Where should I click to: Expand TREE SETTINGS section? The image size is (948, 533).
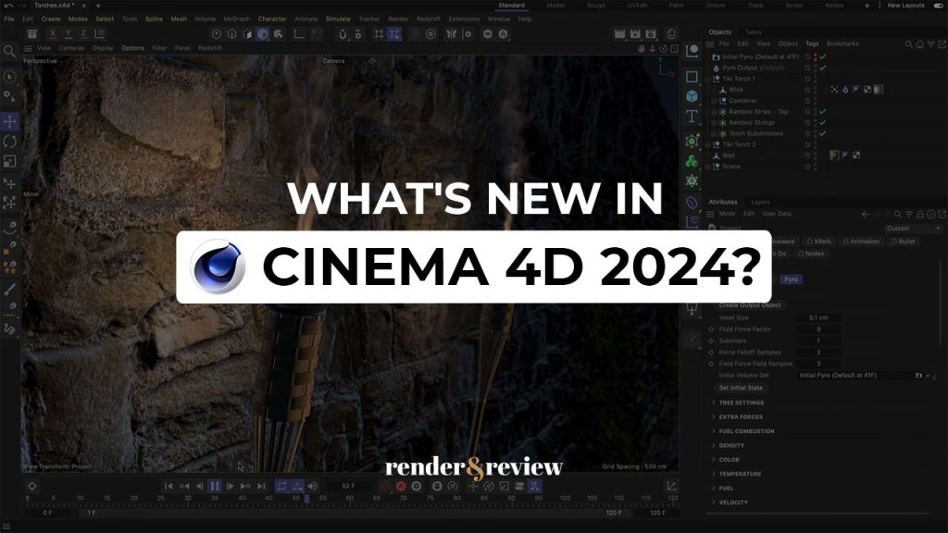(742, 403)
